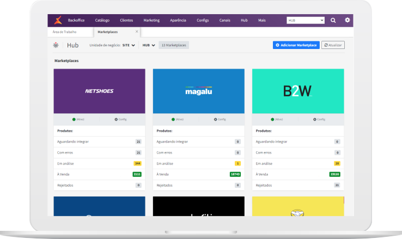This screenshot has width=402, height=239.
Task: Open Config for the Netshoes marketplace
Action: (120, 119)
